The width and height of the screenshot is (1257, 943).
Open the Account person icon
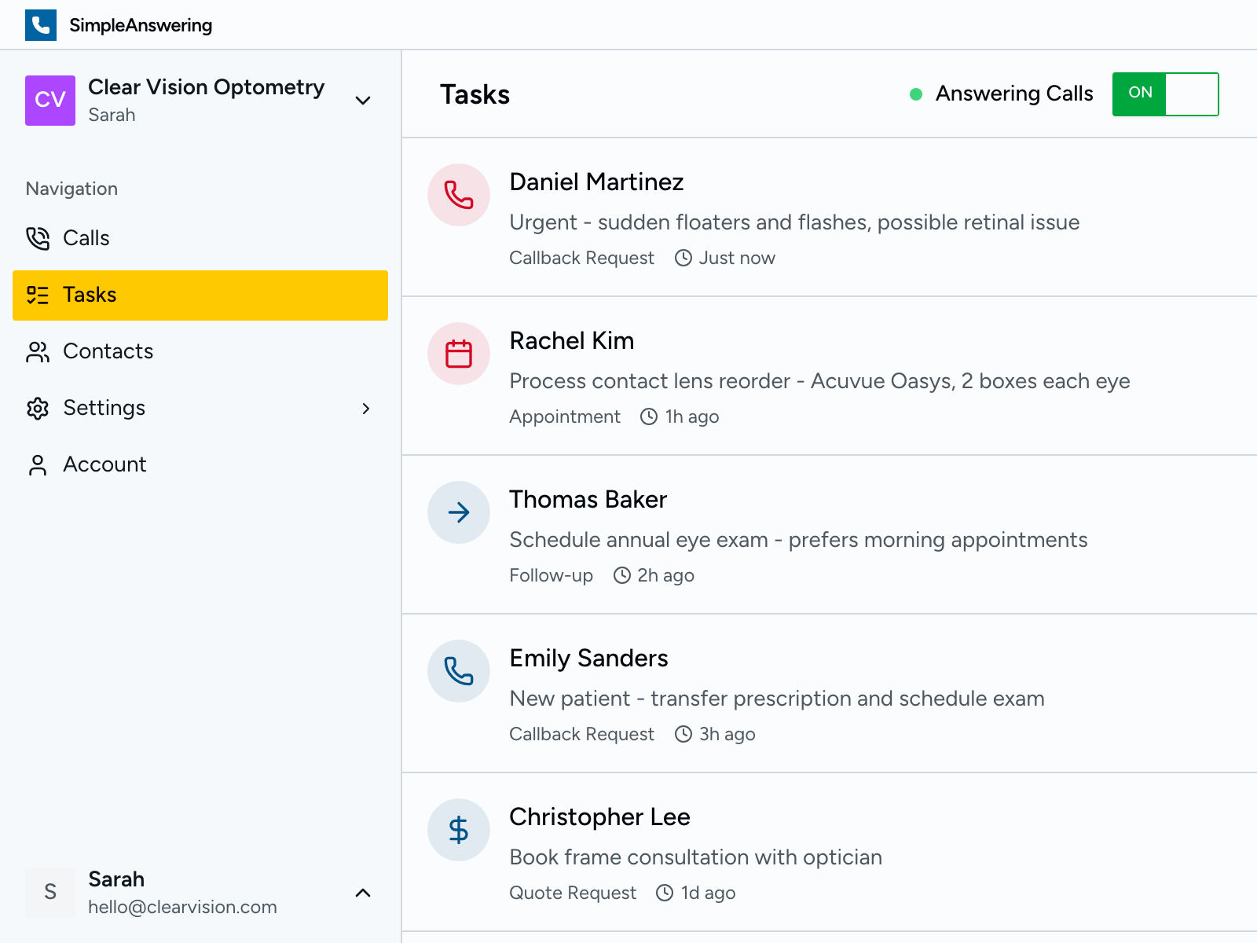tap(38, 464)
